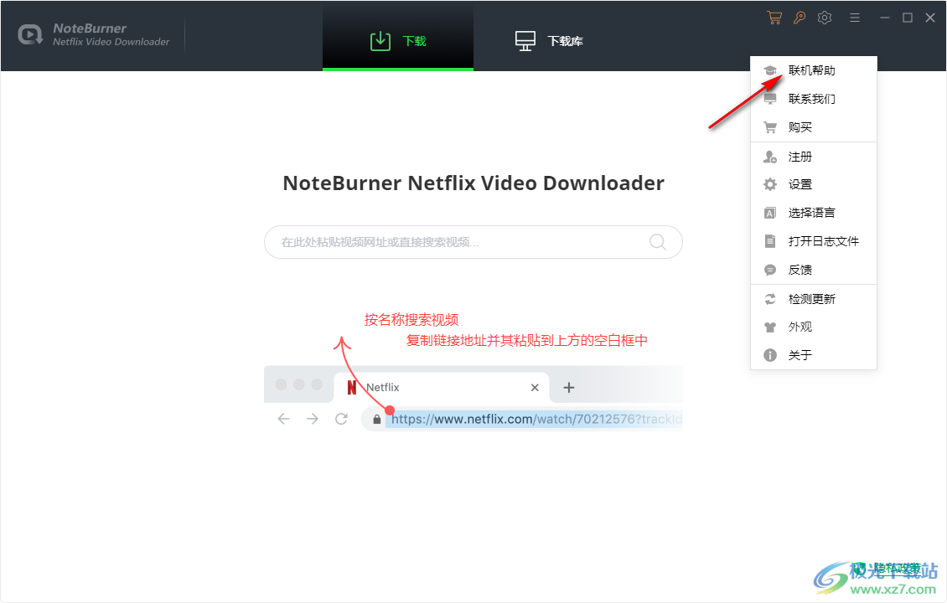Screen dimensions: 947x603
Task: Choose 注册 from the menu
Action: point(814,157)
